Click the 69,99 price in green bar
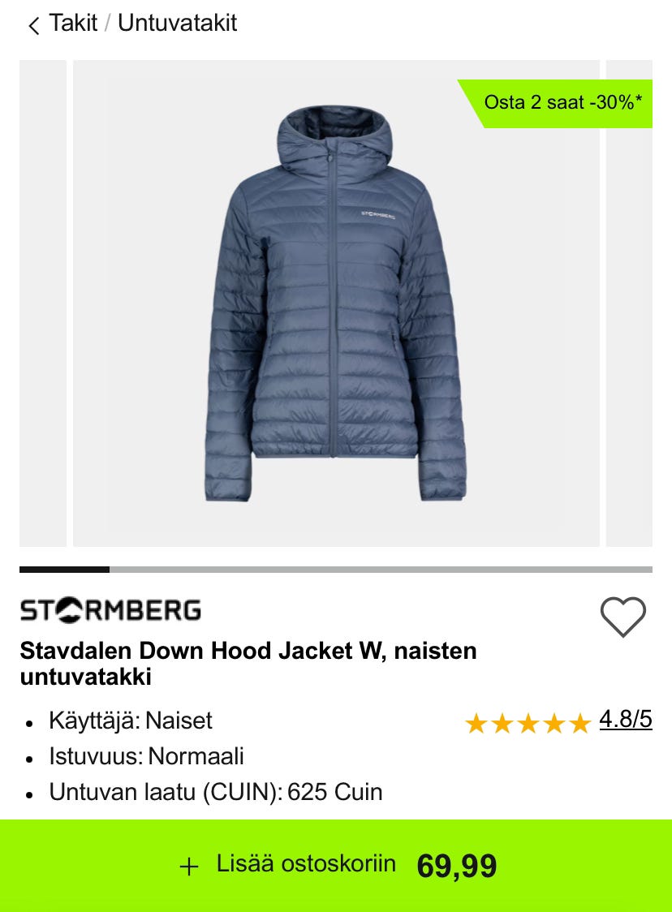Image resolution: width=672 pixels, height=912 pixels. coord(457,866)
